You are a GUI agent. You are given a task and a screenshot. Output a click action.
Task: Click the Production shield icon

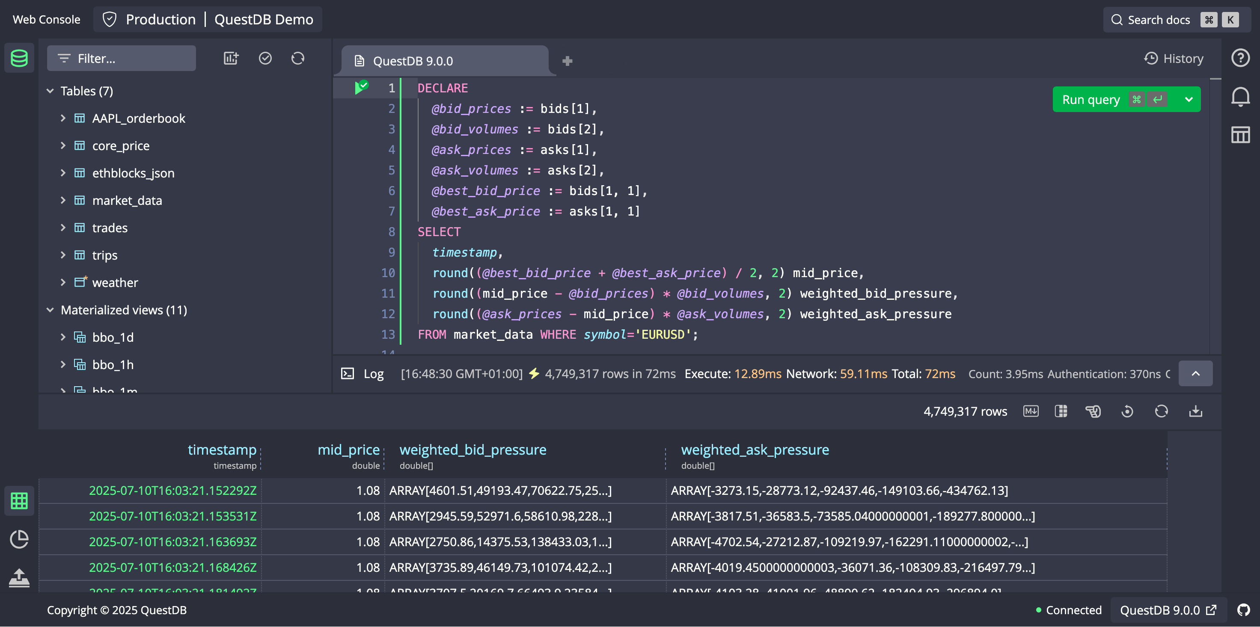click(109, 20)
